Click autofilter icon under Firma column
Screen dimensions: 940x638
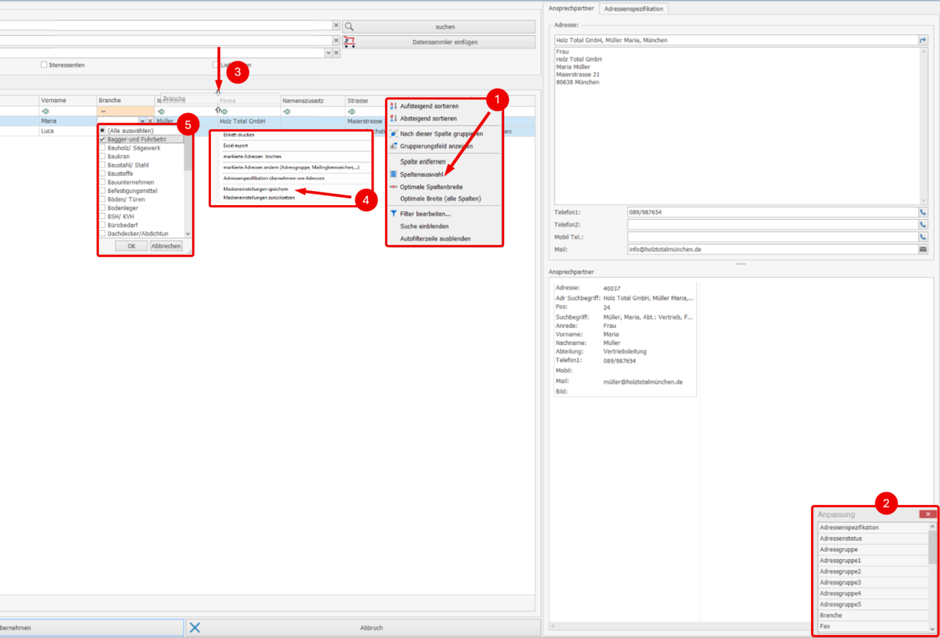[x=224, y=111]
